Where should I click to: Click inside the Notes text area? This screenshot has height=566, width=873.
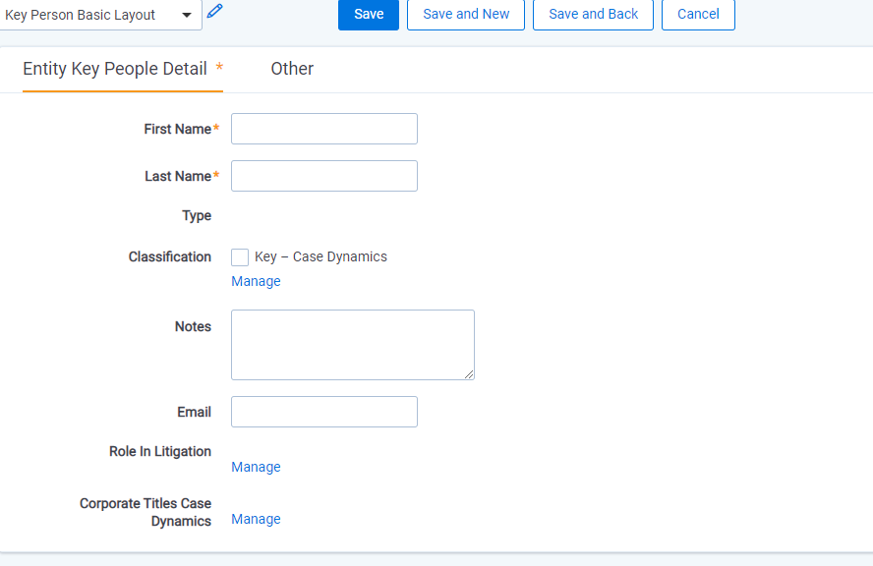pos(352,345)
